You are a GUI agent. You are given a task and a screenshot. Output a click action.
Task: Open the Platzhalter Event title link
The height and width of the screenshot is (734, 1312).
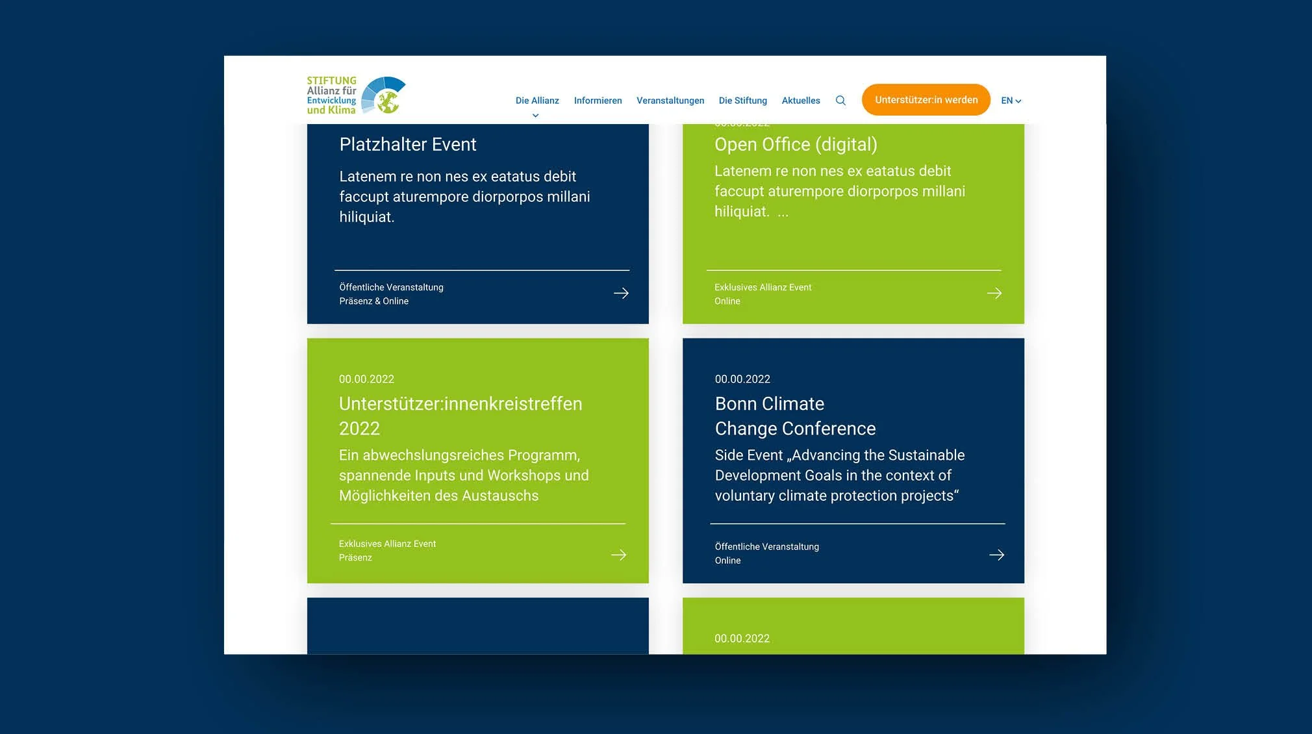tap(407, 144)
